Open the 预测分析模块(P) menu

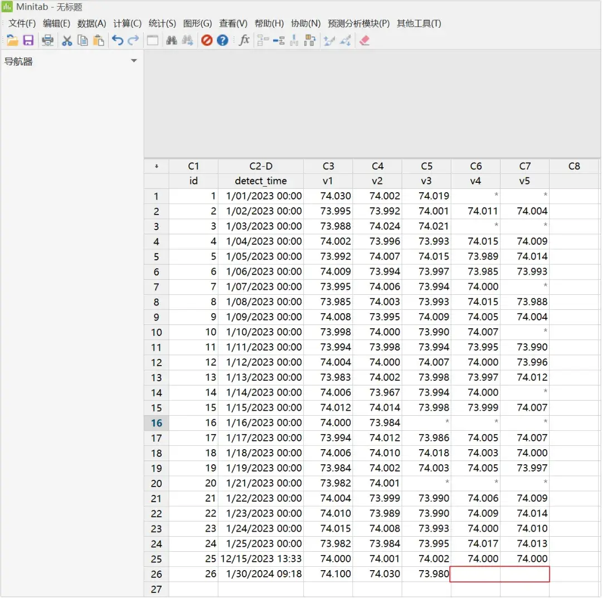point(358,23)
